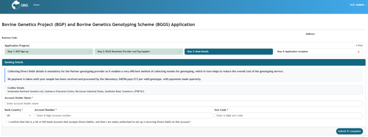Select Step 4: Application Complete step
Image resolution: width=368 pixels, height=137 pixels.
(x=318, y=52)
